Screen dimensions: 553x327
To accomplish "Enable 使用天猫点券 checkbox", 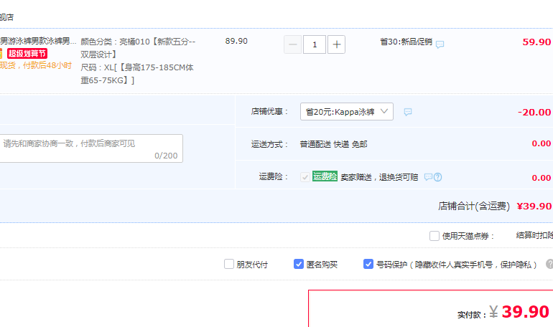I will click(x=434, y=235).
